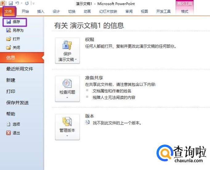
Task: Select 信息 in the Backstage menu
Action: click(x=22, y=57)
